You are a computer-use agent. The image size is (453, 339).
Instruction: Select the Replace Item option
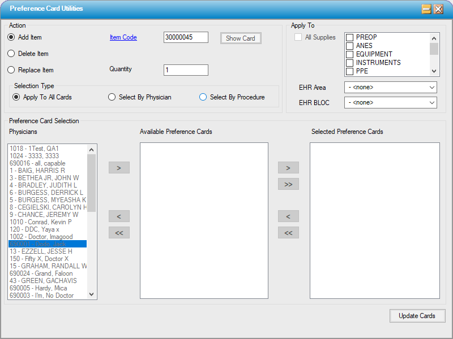tap(11, 70)
